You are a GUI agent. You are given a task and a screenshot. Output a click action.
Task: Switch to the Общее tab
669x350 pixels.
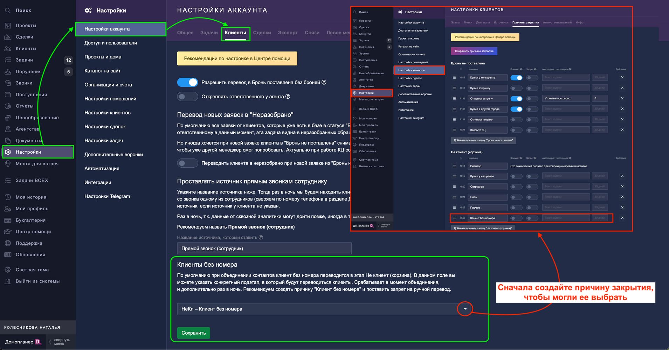185,33
